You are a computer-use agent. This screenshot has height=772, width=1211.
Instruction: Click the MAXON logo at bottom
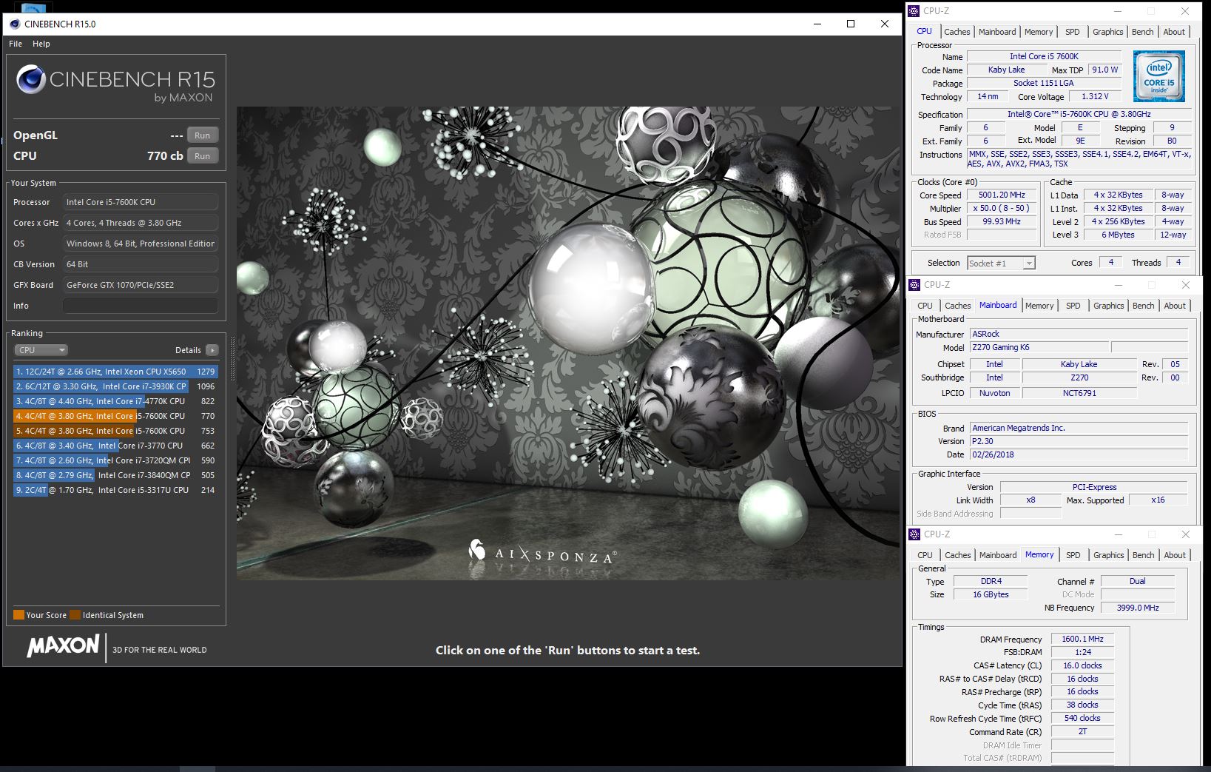tap(63, 645)
